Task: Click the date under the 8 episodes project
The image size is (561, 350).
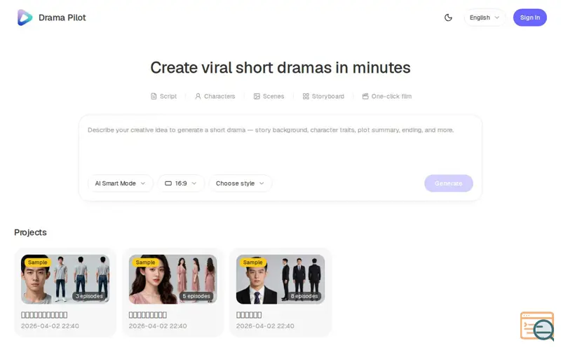Action: pyautogui.click(x=265, y=326)
